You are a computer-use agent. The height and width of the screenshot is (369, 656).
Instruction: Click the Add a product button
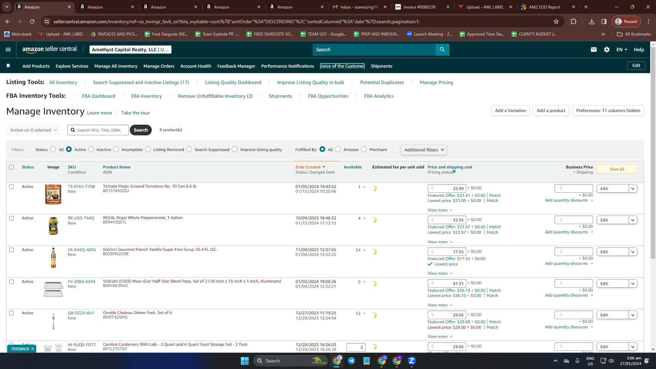(551, 111)
